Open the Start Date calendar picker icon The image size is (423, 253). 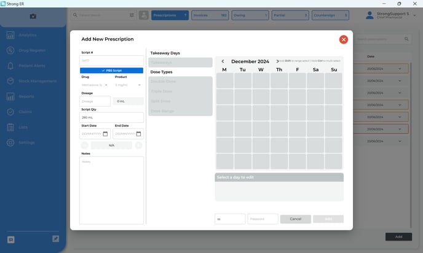coord(105,134)
